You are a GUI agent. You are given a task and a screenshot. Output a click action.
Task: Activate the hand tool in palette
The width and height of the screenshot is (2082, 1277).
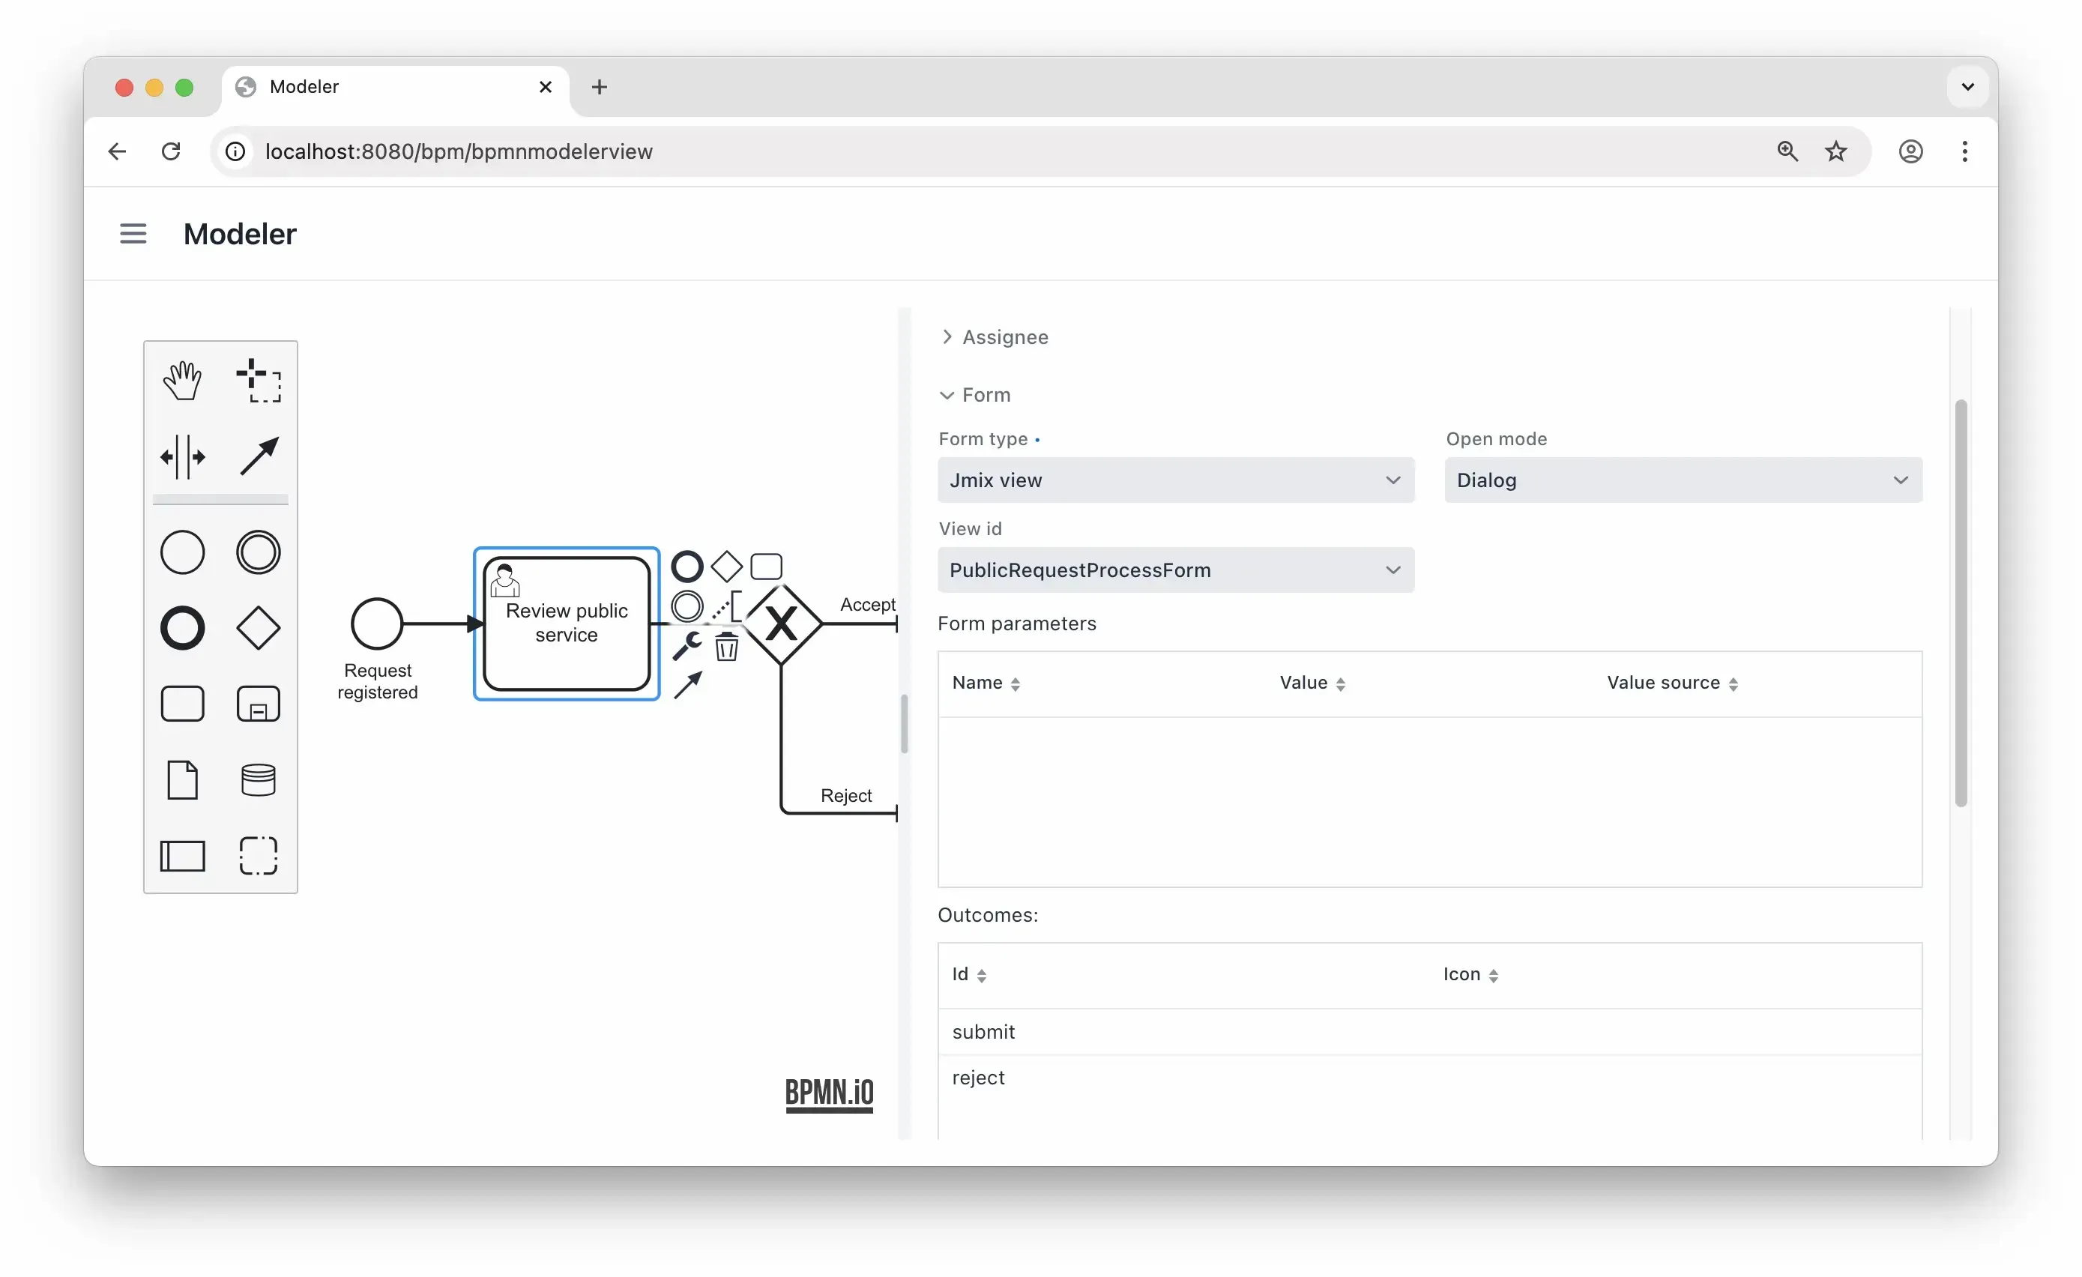[x=183, y=381]
